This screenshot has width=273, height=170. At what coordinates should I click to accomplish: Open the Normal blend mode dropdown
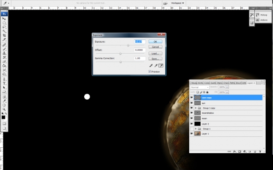200,87
